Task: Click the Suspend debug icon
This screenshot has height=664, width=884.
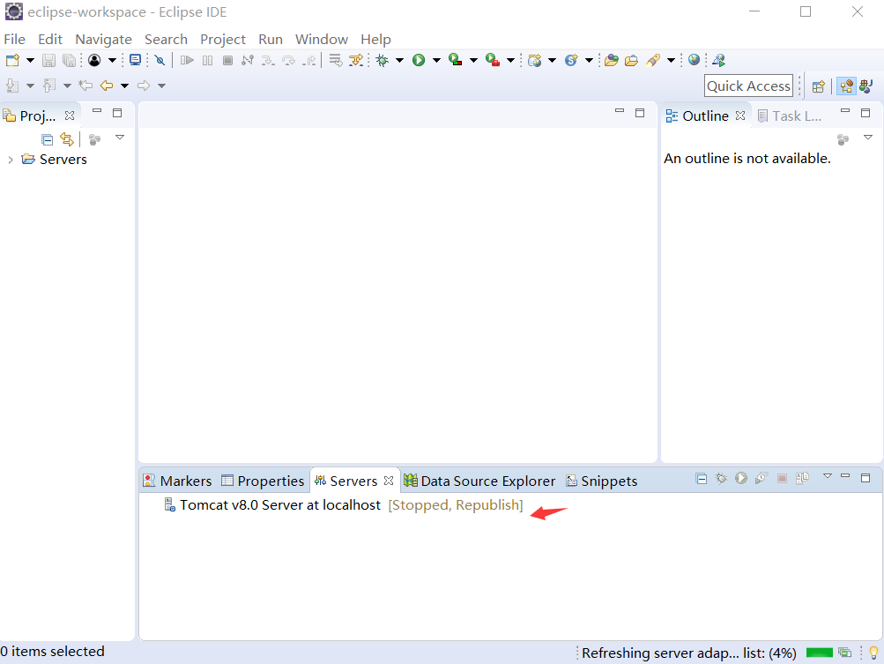Action: tap(207, 60)
